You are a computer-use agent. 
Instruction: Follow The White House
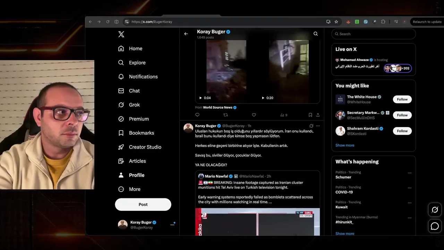(x=402, y=99)
